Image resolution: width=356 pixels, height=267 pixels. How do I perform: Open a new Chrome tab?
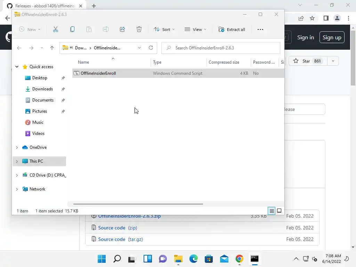pyautogui.click(x=94, y=6)
